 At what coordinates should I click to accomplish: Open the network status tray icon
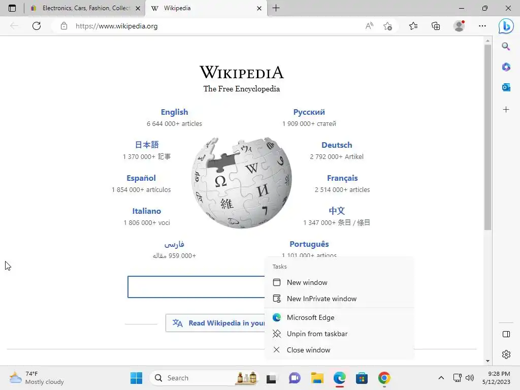click(458, 378)
